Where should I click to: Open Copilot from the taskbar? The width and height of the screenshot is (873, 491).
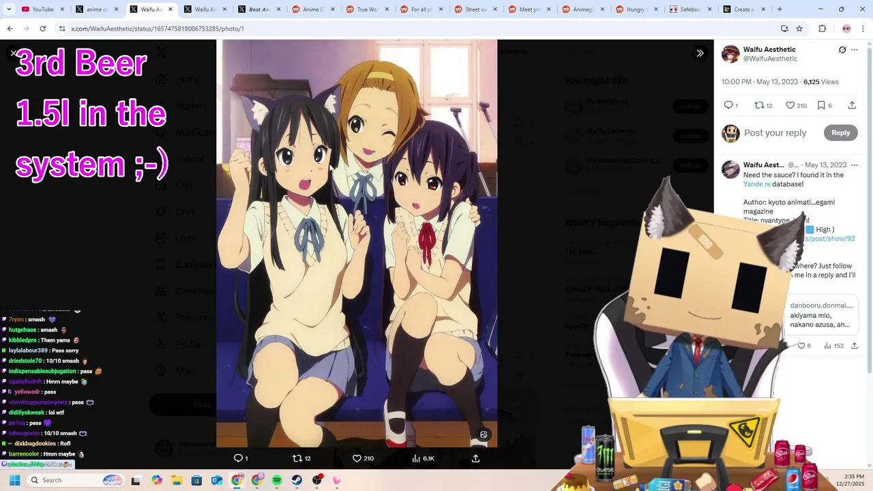coord(157,480)
